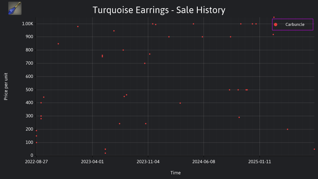Select the 2023-04-01 time axis label
Viewport: 318px width, 179px height.
(x=92, y=162)
